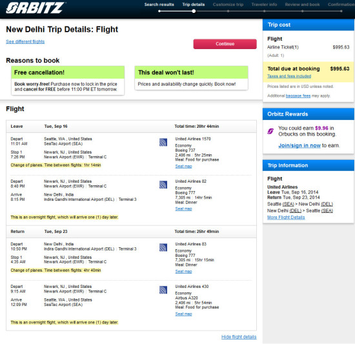Open seat map for United 1570
Viewport: 355px width, 344px height.
(183, 167)
